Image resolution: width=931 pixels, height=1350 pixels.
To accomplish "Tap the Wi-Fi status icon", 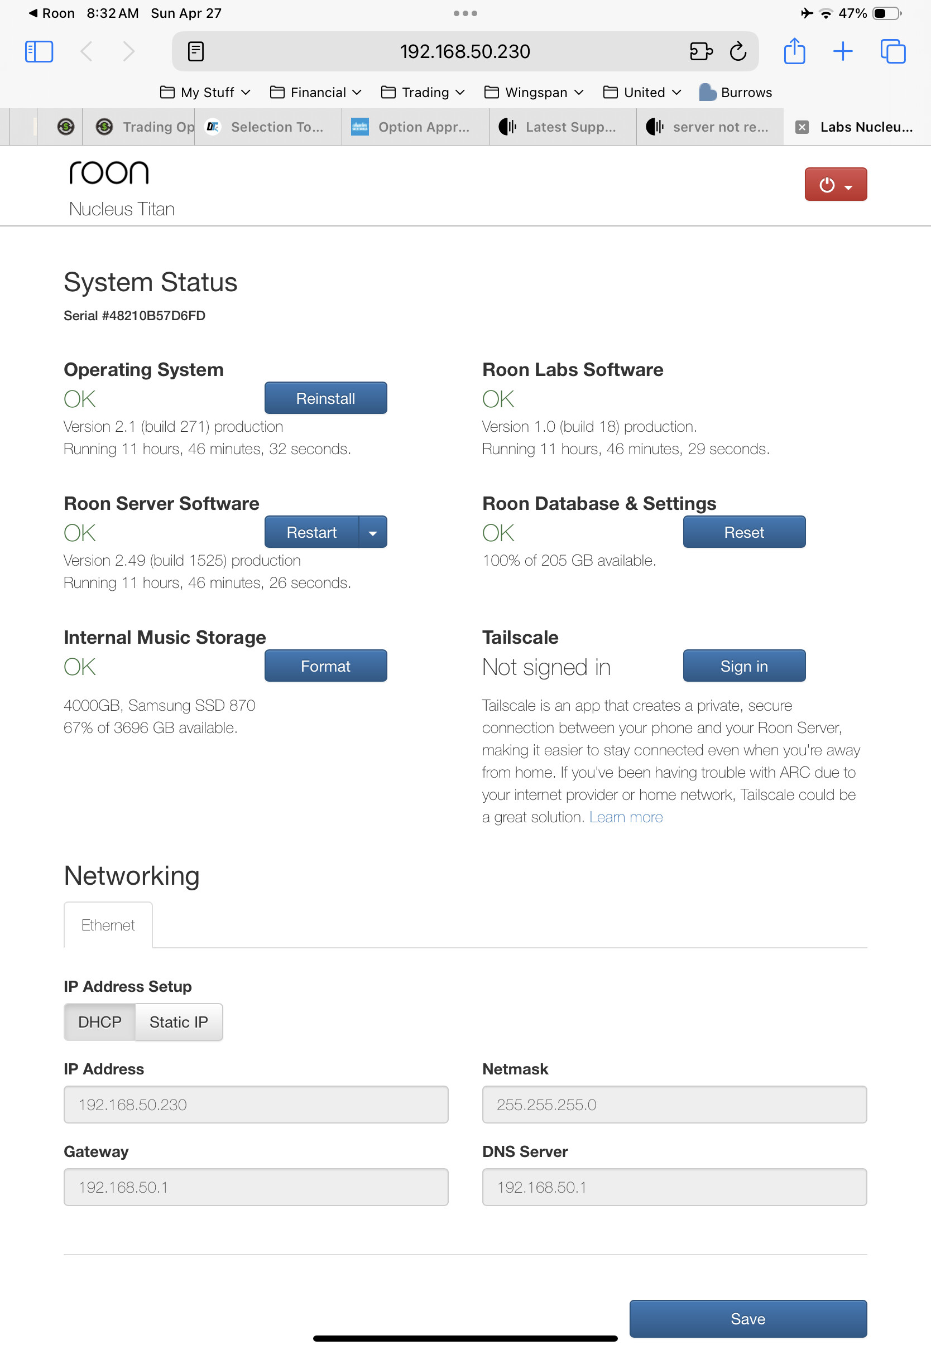I will coord(826,13).
